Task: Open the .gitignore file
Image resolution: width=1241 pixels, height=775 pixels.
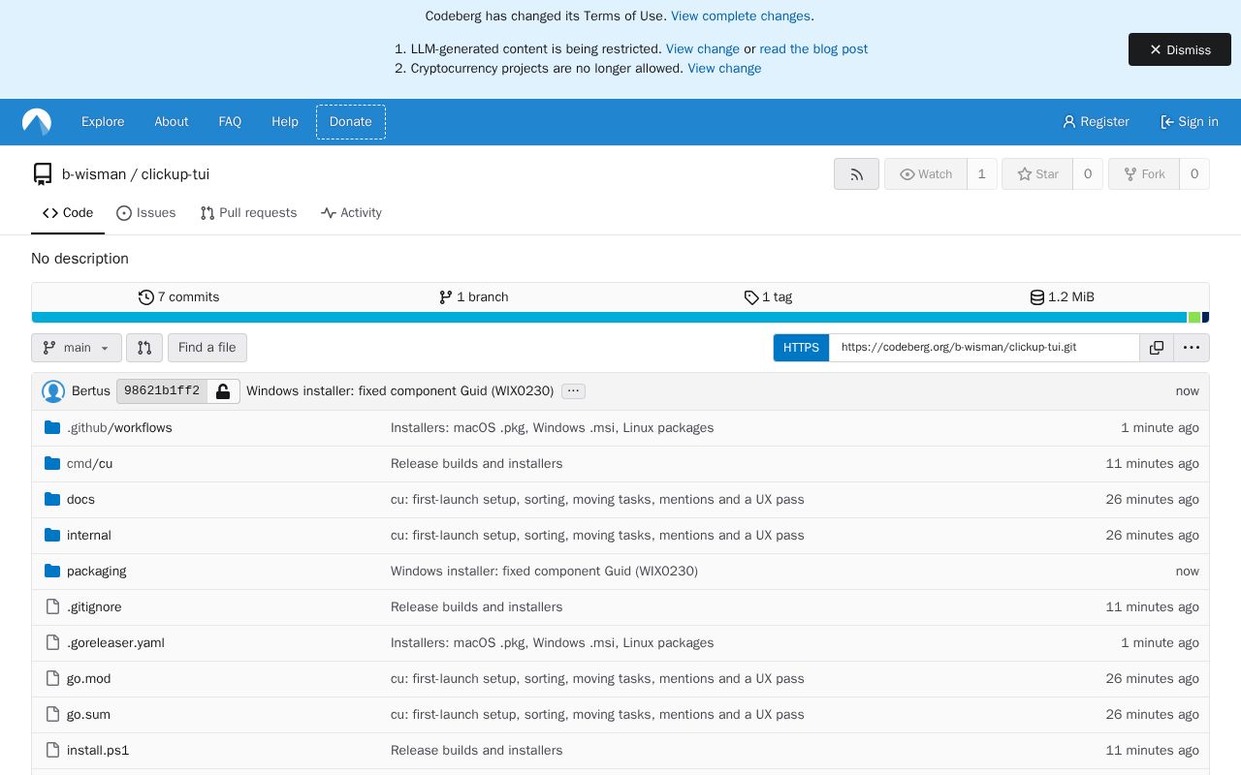Action: (94, 607)
